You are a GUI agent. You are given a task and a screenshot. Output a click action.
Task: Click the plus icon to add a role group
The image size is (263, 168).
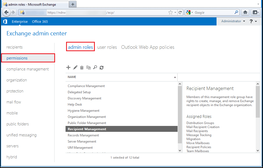(68, 68)
